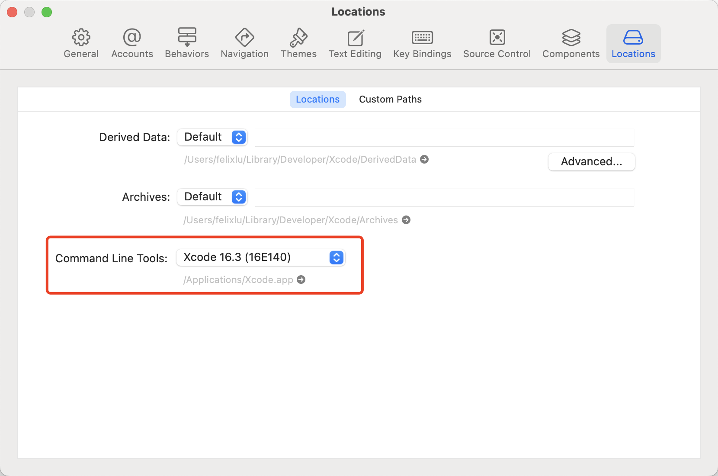
Task: Open the Key Bindings settings pane
Action: tap(422, 44)
